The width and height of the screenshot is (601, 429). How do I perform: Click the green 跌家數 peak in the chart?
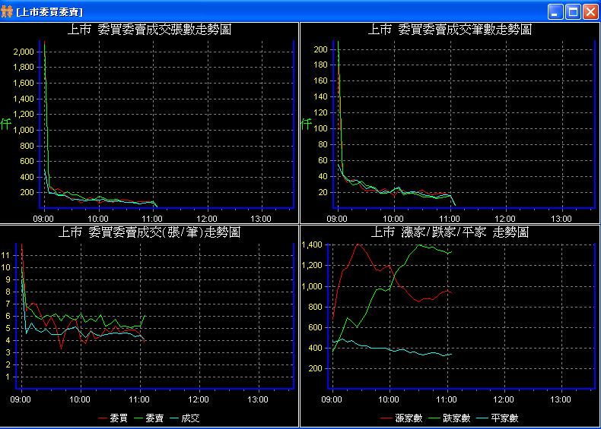coord(418,245)
